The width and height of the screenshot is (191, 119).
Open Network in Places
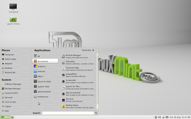coord(7,63)
